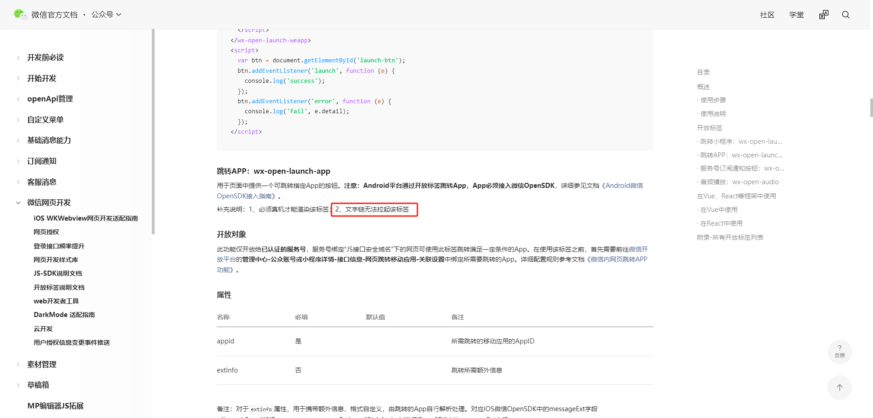This screenshot has width=873, height=418.
Task: Expand the 开始开发 section
Action: 42,78
